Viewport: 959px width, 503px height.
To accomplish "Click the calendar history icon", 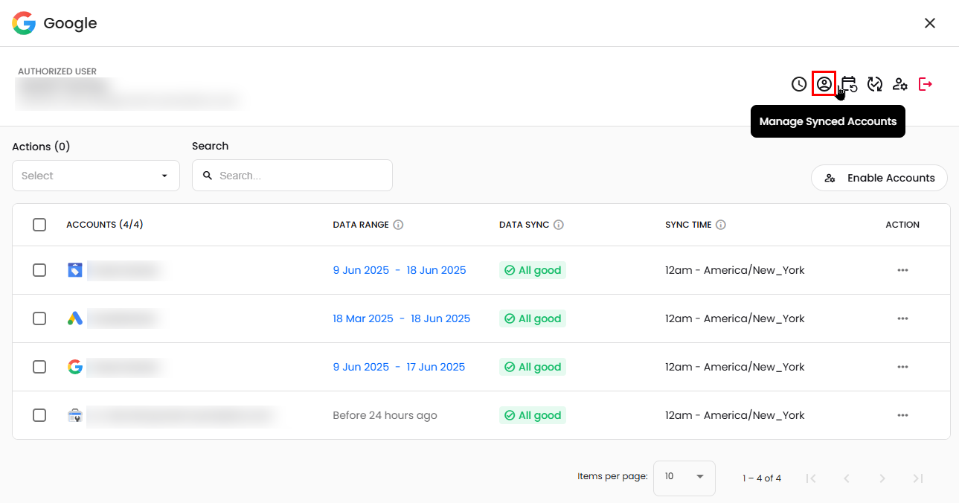I will pos(849,84).
